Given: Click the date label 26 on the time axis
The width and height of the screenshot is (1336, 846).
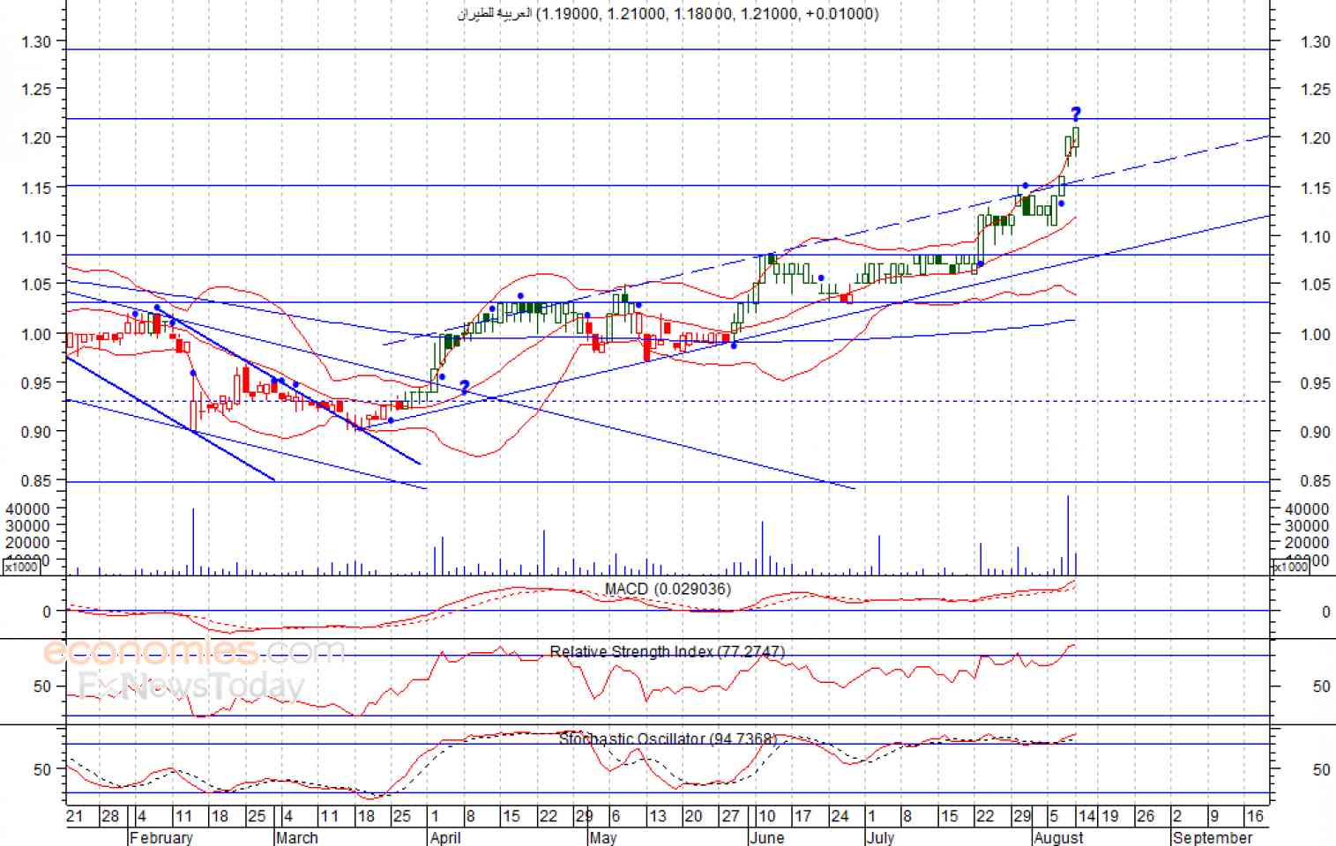Looking at the screenshot, I should click(1145, 816).
